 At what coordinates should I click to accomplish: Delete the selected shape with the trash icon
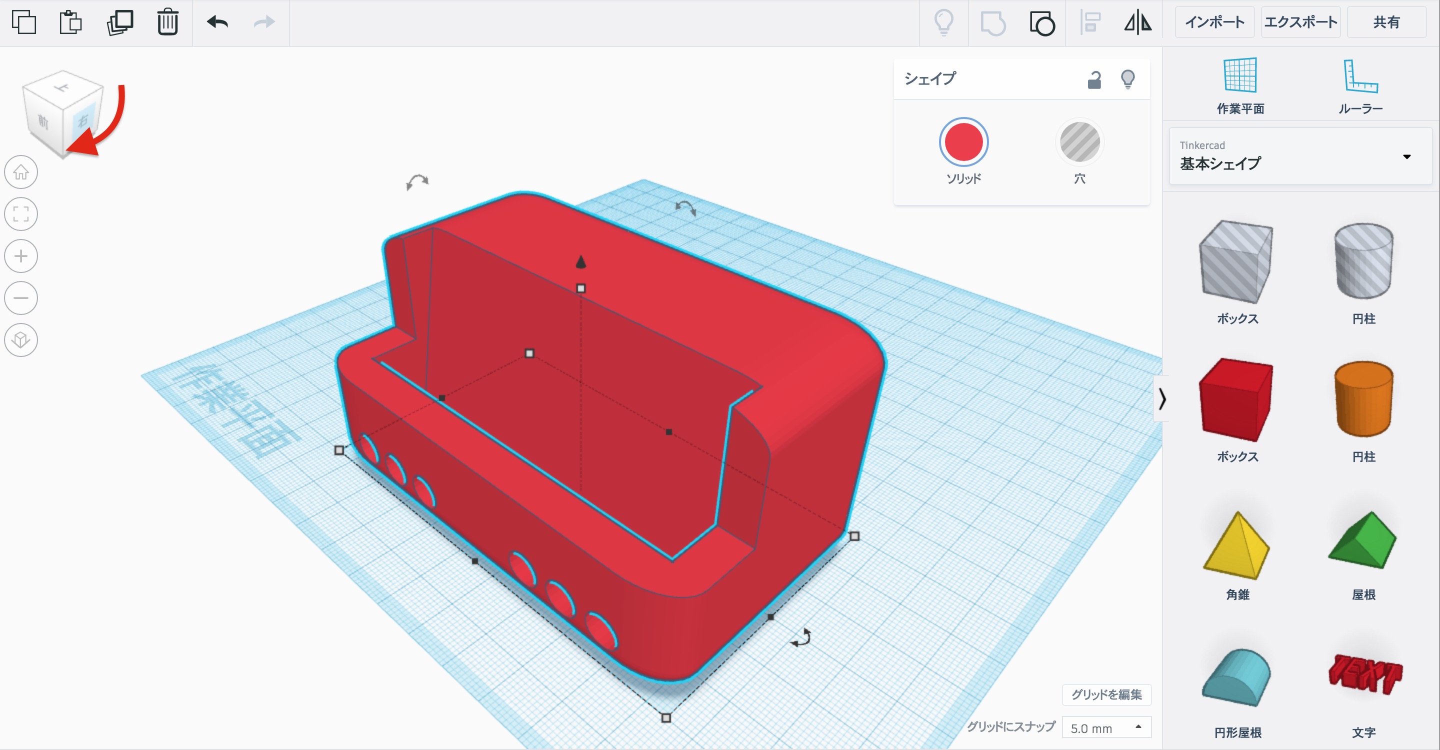[x=167, y=22]
